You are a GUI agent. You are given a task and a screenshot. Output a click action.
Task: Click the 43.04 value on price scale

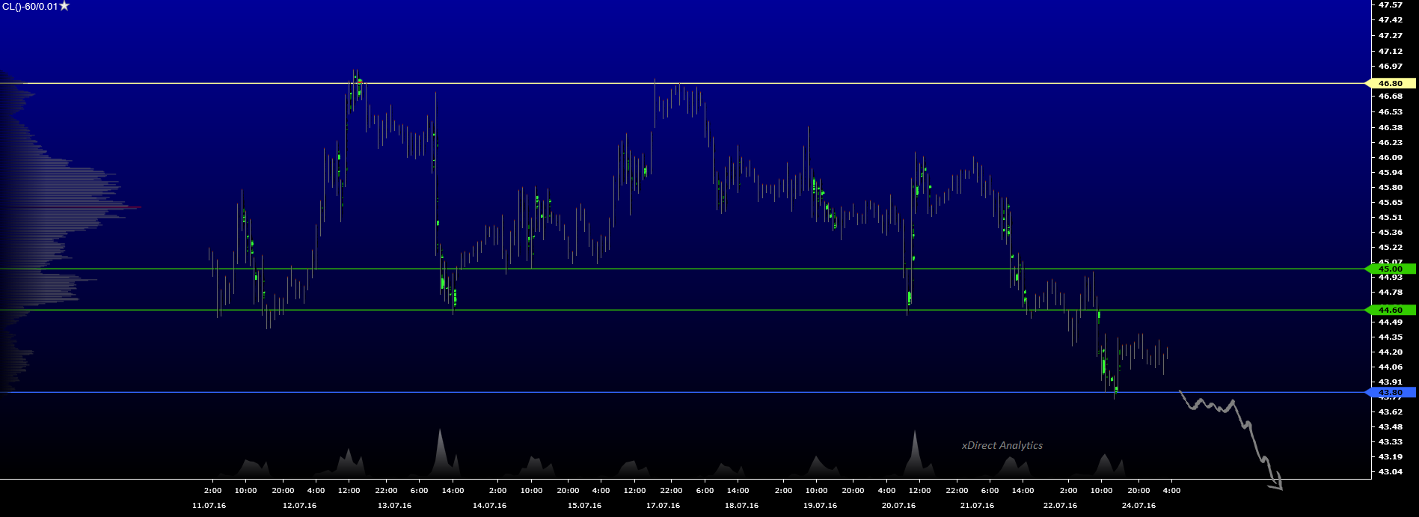pyautogui.click(x=1391, y=471)
